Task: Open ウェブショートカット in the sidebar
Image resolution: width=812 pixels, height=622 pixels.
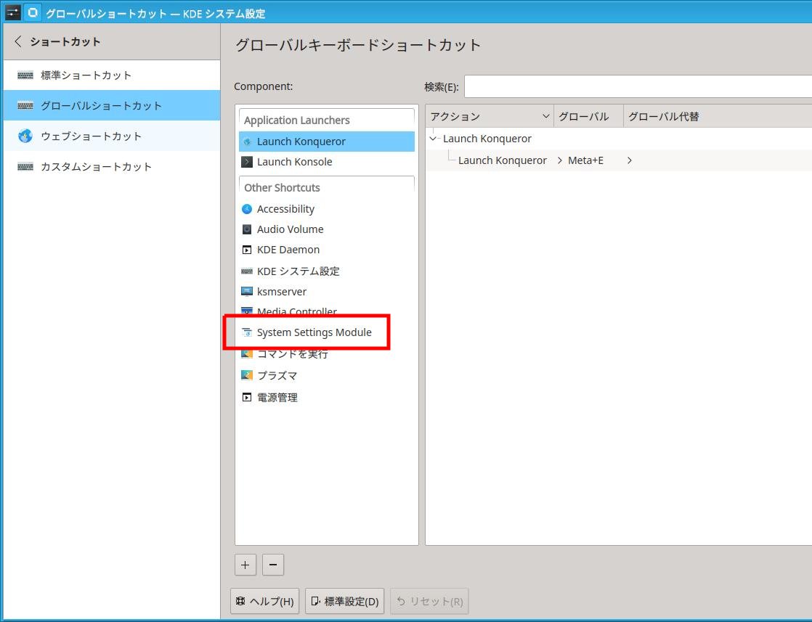Action: click(111, 136)
